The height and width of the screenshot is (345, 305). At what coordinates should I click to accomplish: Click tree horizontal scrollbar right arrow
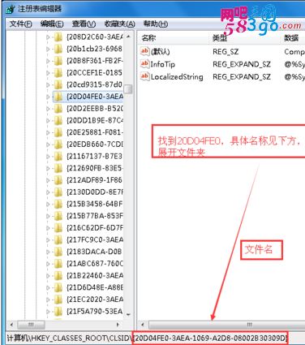tap(118, 325)
